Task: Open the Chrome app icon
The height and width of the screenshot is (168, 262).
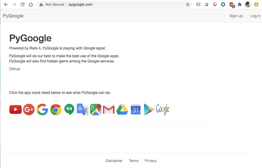Action: point(56,109)
